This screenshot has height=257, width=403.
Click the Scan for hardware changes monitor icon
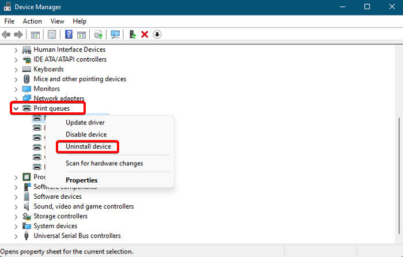[x=115, y=35]
